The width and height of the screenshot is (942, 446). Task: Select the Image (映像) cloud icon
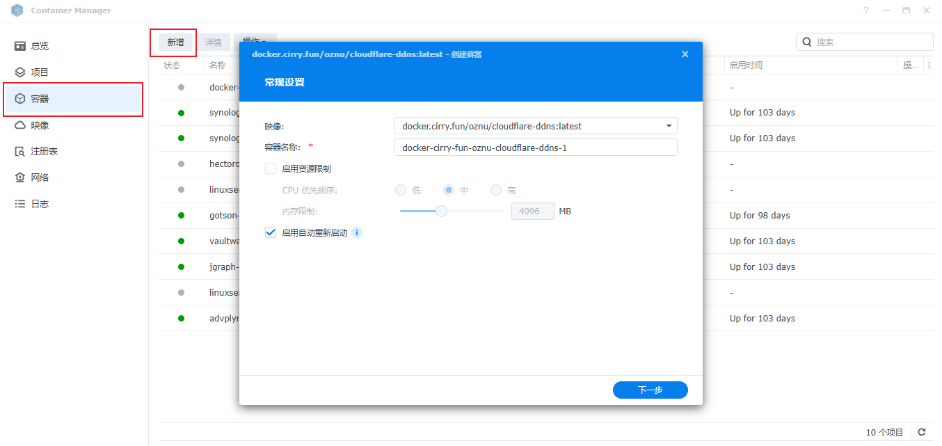tap(20, 125)
